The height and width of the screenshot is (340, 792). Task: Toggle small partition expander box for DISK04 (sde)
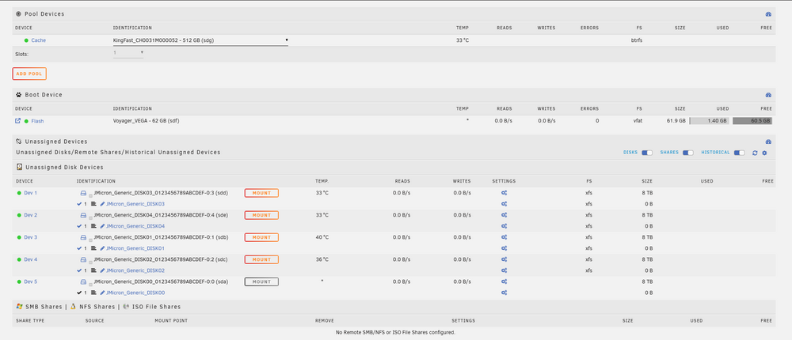90,217
